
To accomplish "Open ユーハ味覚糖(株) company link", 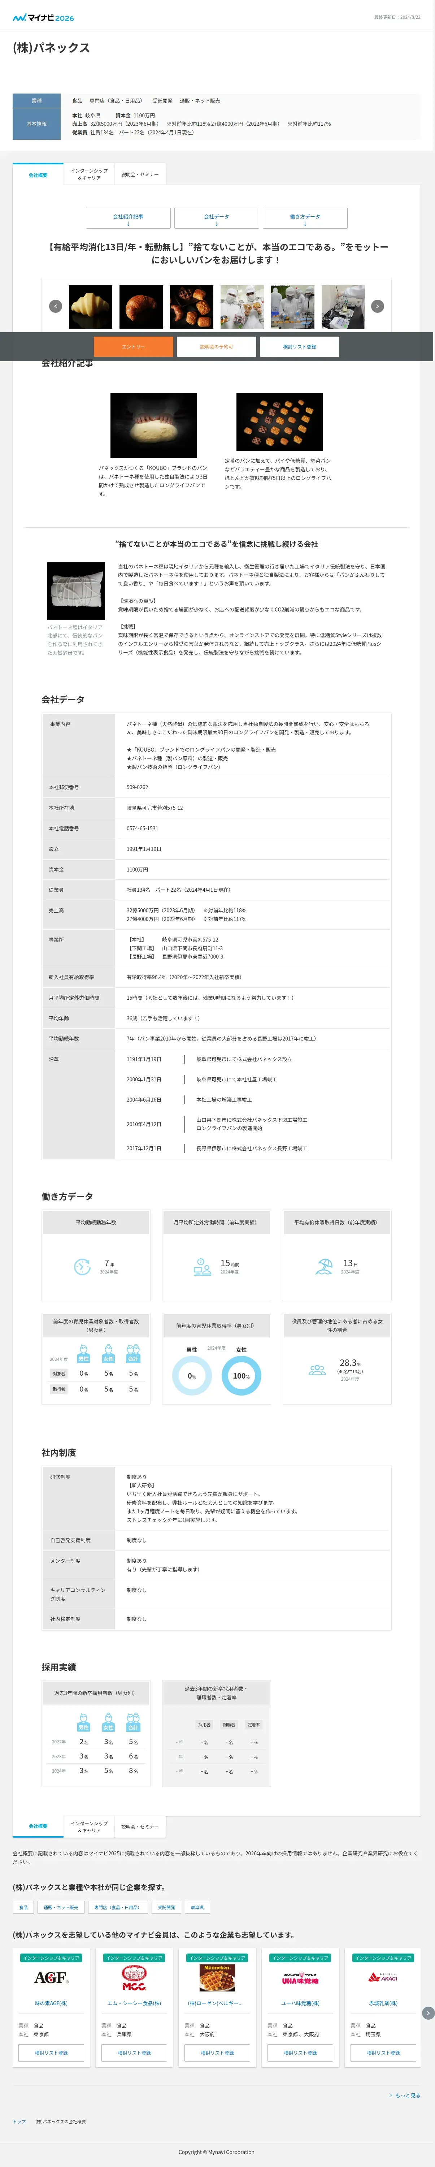I will [x=300, y=2003].
